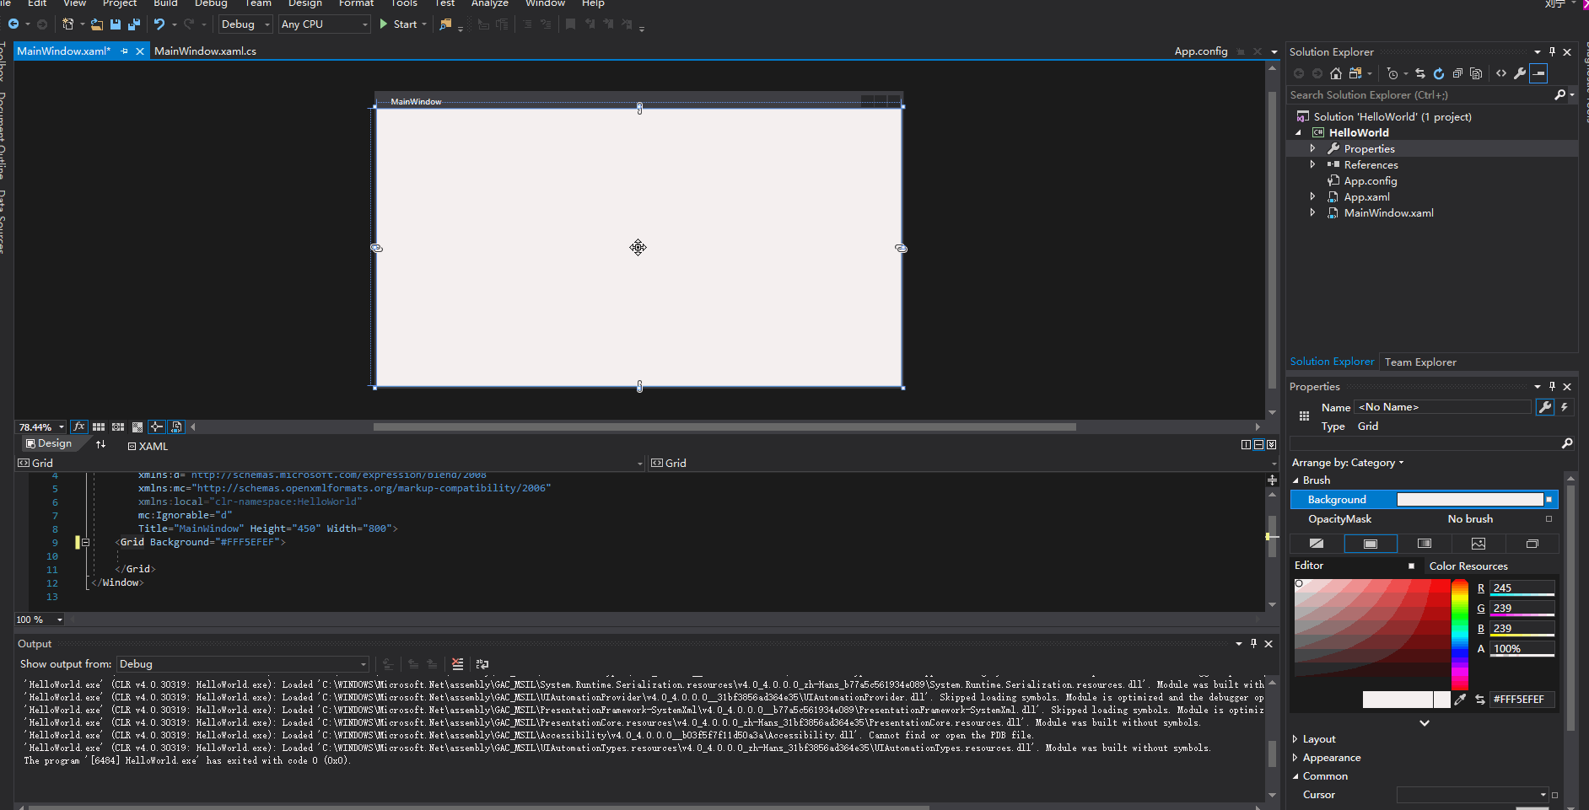Viewport: 1589px width, 810px height.
Task: Open the Analyze menu
Action: [x=490, y=3]
